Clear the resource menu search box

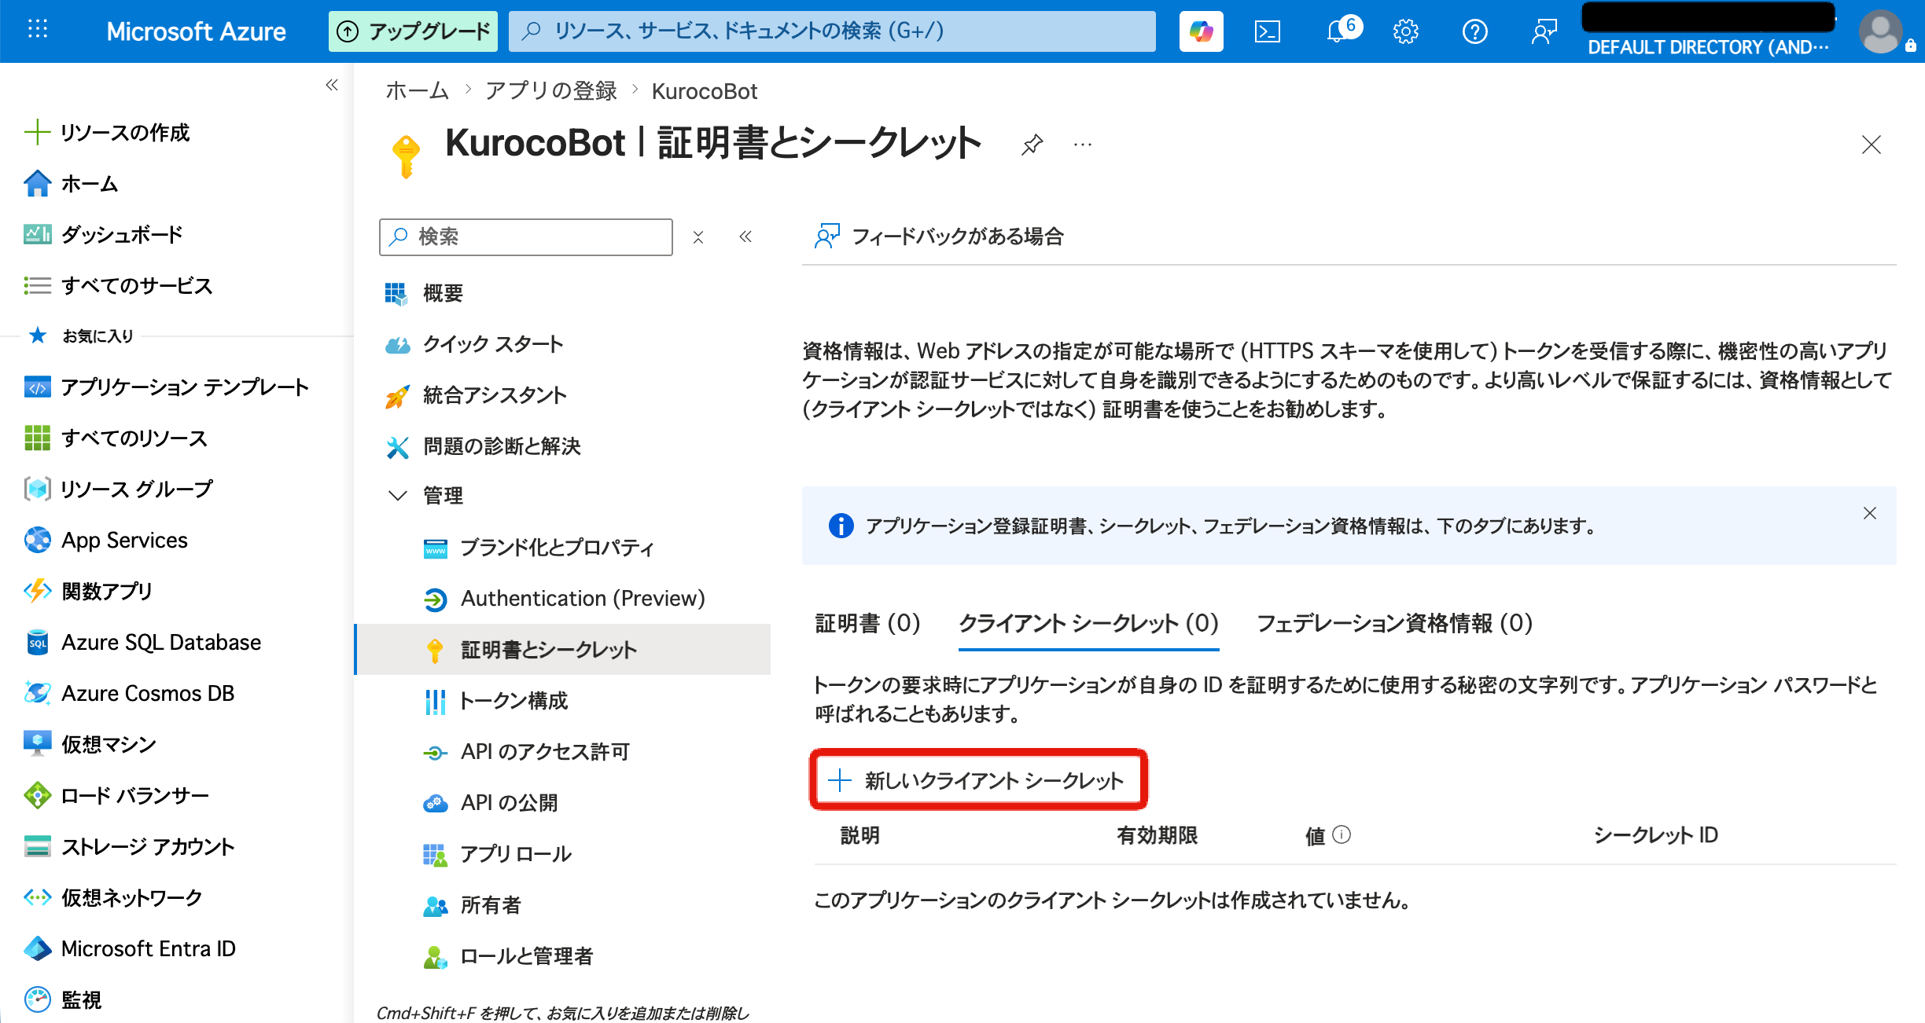click(697, 237)
